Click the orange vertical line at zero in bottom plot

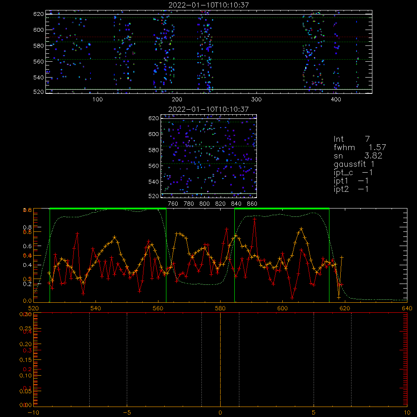pyautogui.click(x=220, y=359)
